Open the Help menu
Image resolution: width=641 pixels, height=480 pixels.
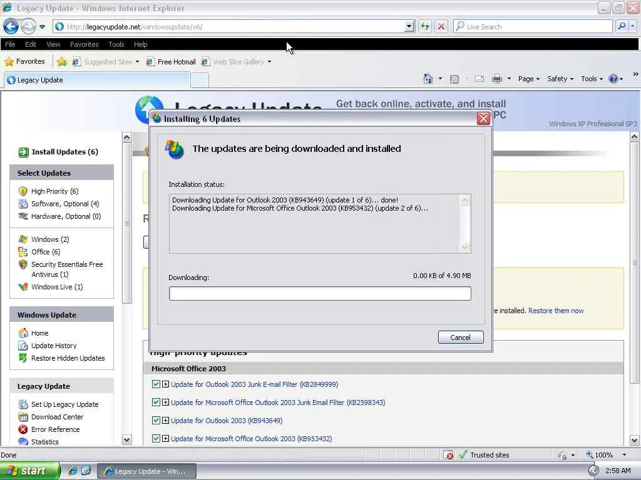[x=141, y=44]
